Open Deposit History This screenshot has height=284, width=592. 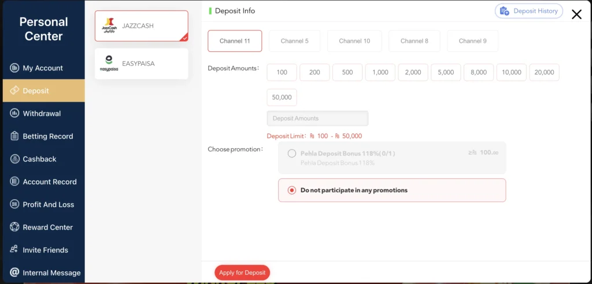(529, 11)
